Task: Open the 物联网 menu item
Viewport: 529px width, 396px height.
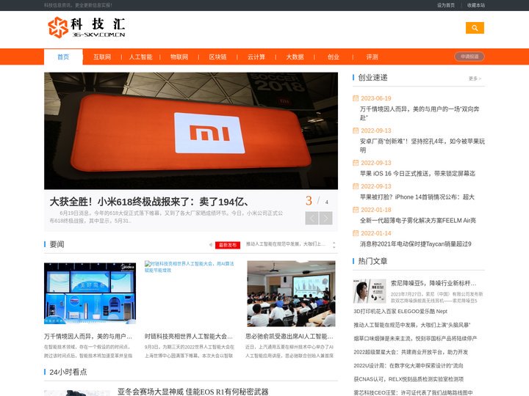Action: [179, 57]
